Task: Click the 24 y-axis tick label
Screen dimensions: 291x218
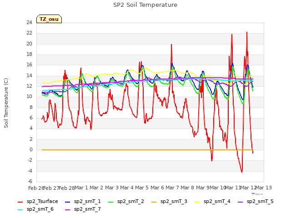Action: (x=29, y=22)
